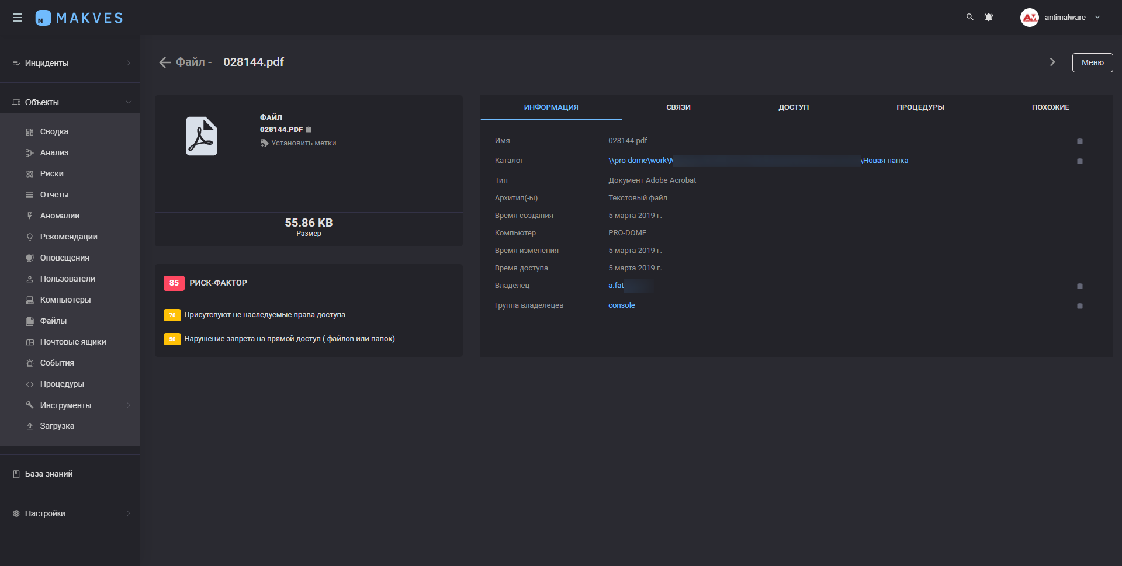Click the Файлы document icon
The image size is (1122, 566).
(30, 321)
